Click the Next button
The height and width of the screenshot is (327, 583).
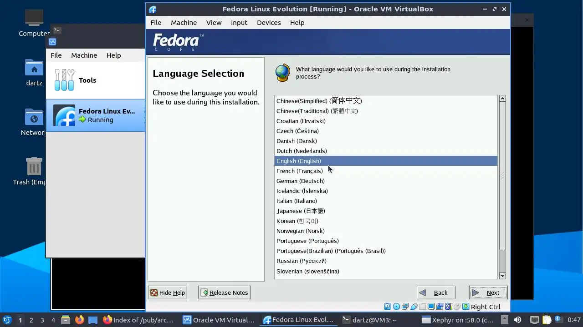(x=488, y=292)
